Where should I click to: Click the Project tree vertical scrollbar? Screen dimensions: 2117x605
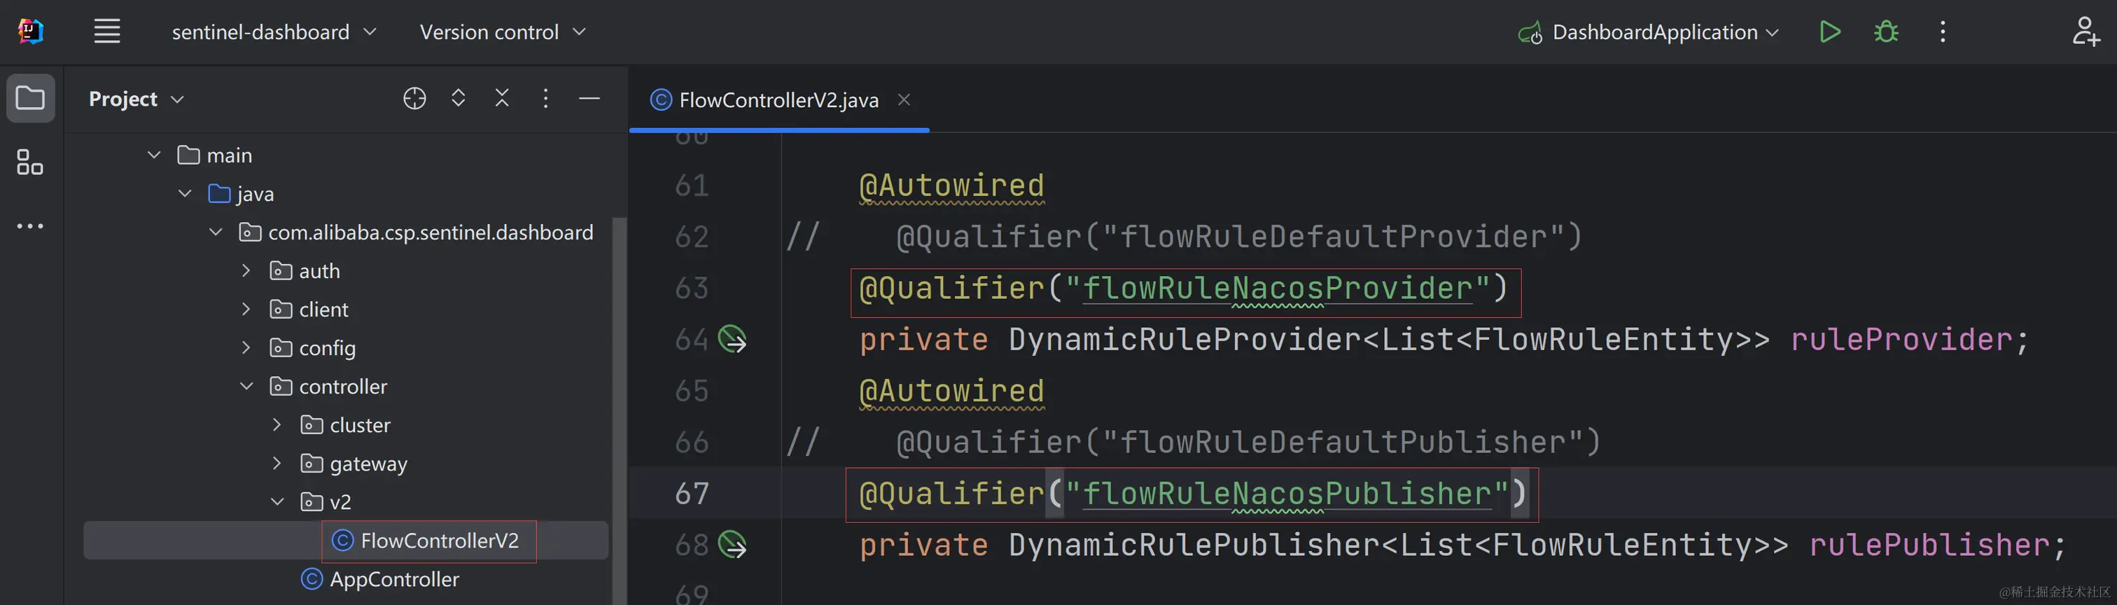[x=620, y=411]
